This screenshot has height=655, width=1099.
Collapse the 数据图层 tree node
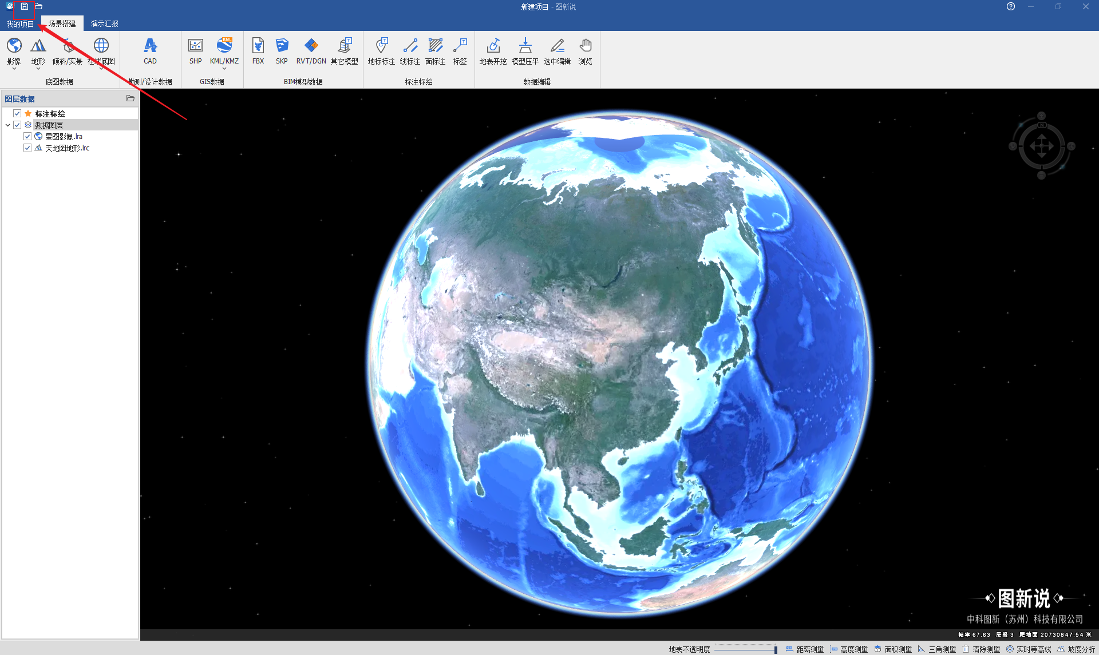(7, 125)
